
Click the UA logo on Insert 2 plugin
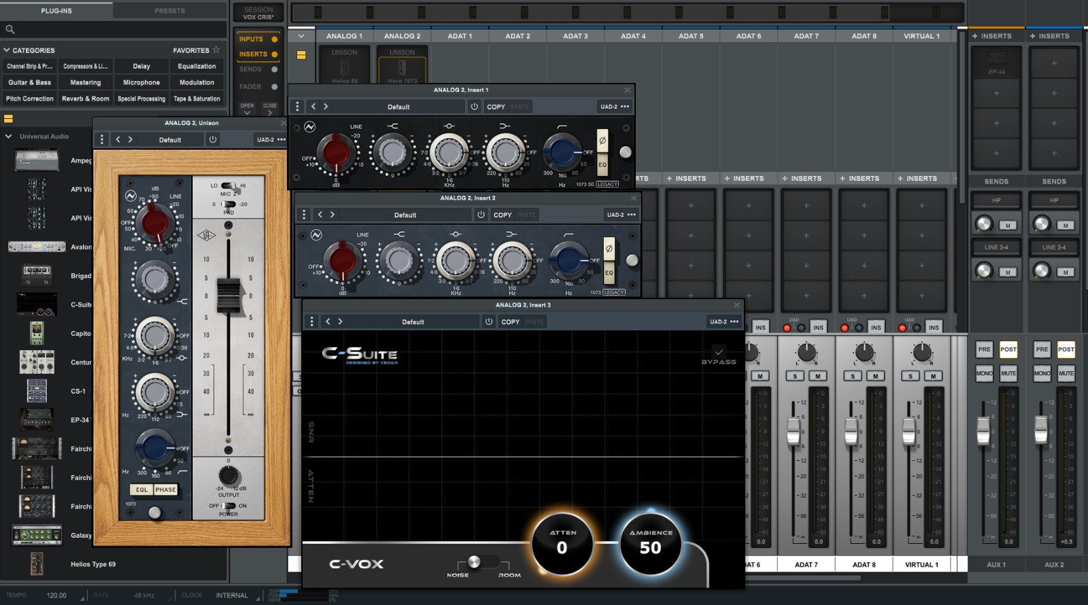coord(316,235)
